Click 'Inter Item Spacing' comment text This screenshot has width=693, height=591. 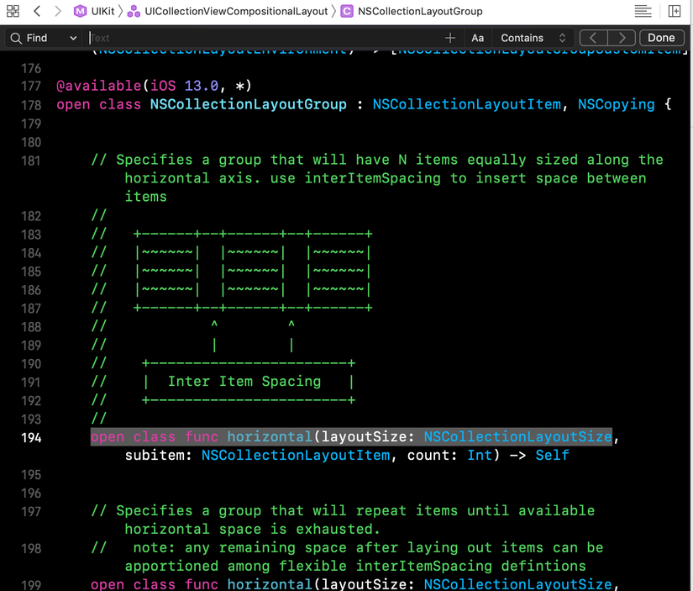[x=244, y=382]
